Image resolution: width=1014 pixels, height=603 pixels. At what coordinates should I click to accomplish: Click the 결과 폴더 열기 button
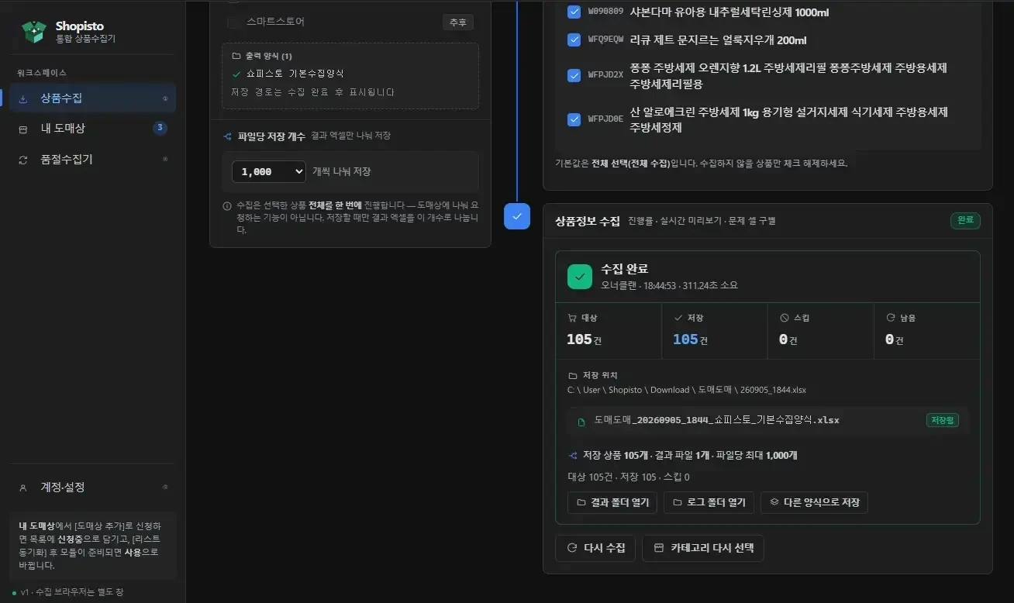pyautogui.click(x=612, y=502)
